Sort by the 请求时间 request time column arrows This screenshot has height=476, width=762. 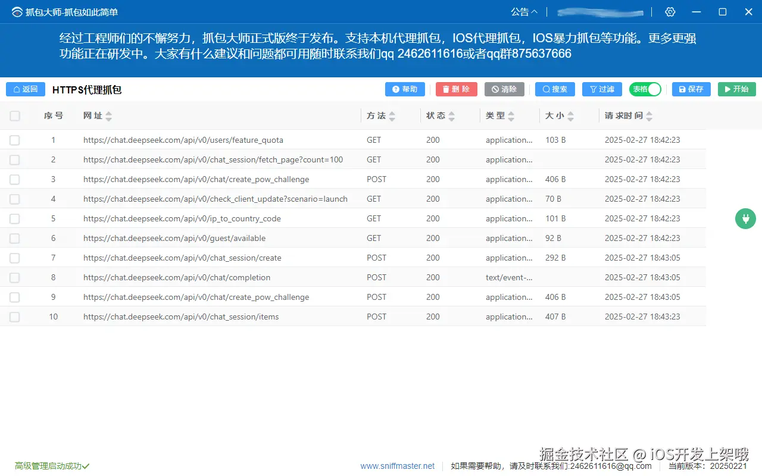[649, 116]
